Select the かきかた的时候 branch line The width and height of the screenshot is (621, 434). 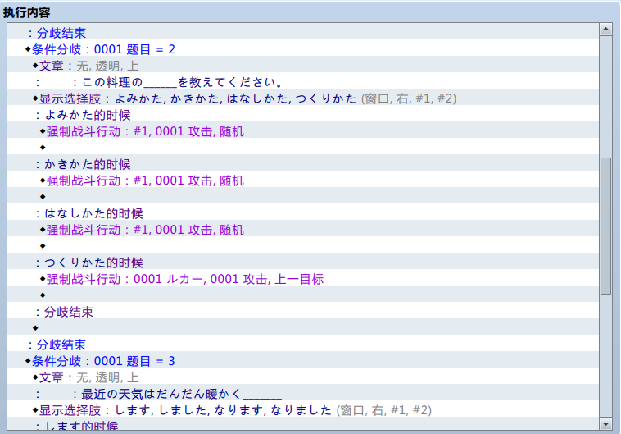(303, 164)
